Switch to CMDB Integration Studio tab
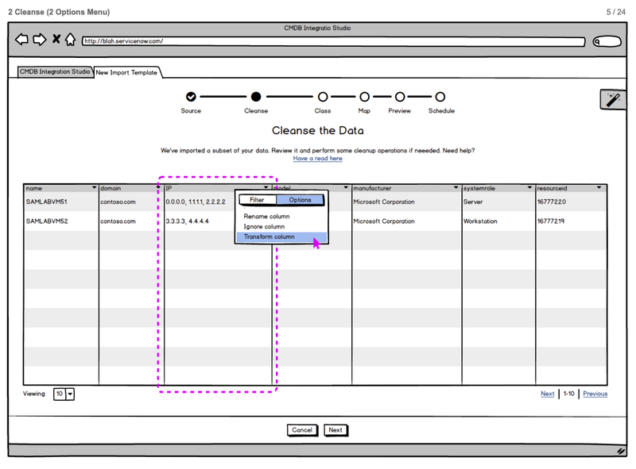The image size is (636, 469). coord(55,71)
